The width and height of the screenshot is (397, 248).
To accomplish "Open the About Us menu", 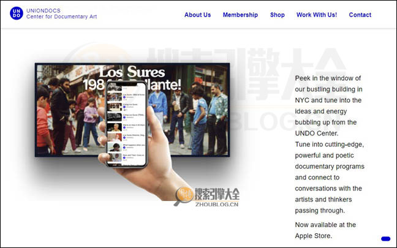I will (197, 15).
